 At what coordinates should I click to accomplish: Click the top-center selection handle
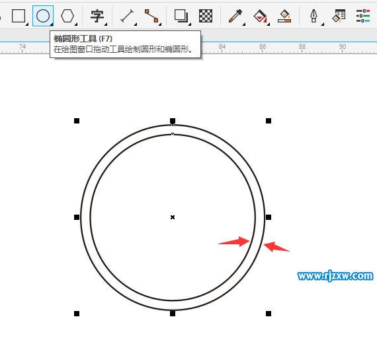(173, 121)
